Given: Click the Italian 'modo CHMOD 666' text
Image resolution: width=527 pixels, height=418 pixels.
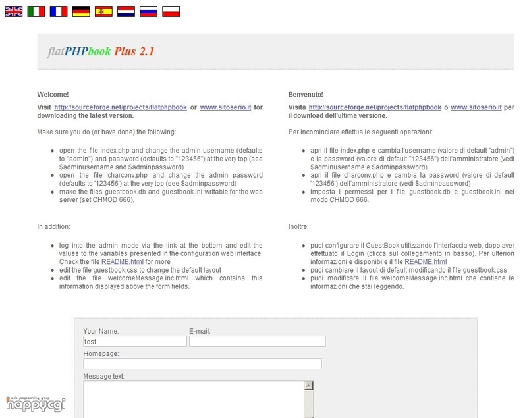Looking at the screenshot, I should (339, 199).
